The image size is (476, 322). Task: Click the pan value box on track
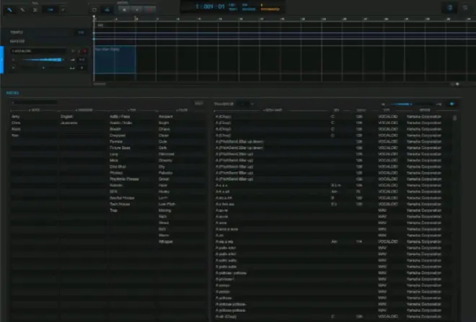tap(82, 68)
